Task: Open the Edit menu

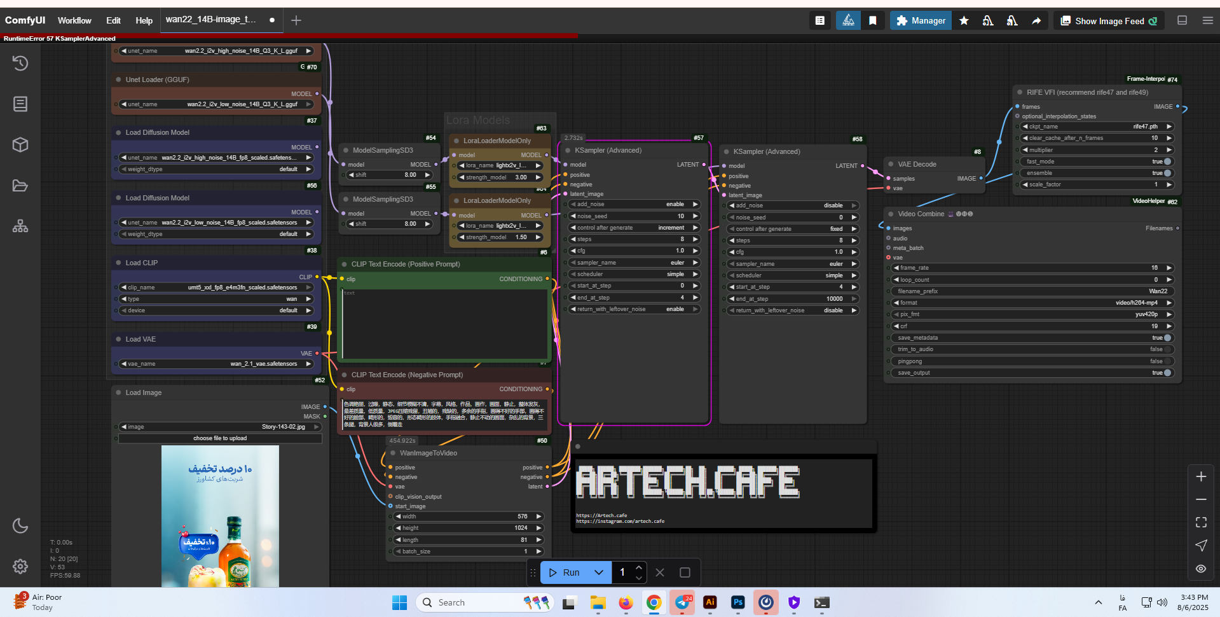Action: tap(113, 20)
